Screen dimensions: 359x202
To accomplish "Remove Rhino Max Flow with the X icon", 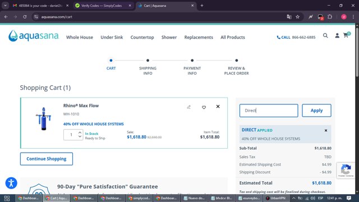I will pos(218,107).
